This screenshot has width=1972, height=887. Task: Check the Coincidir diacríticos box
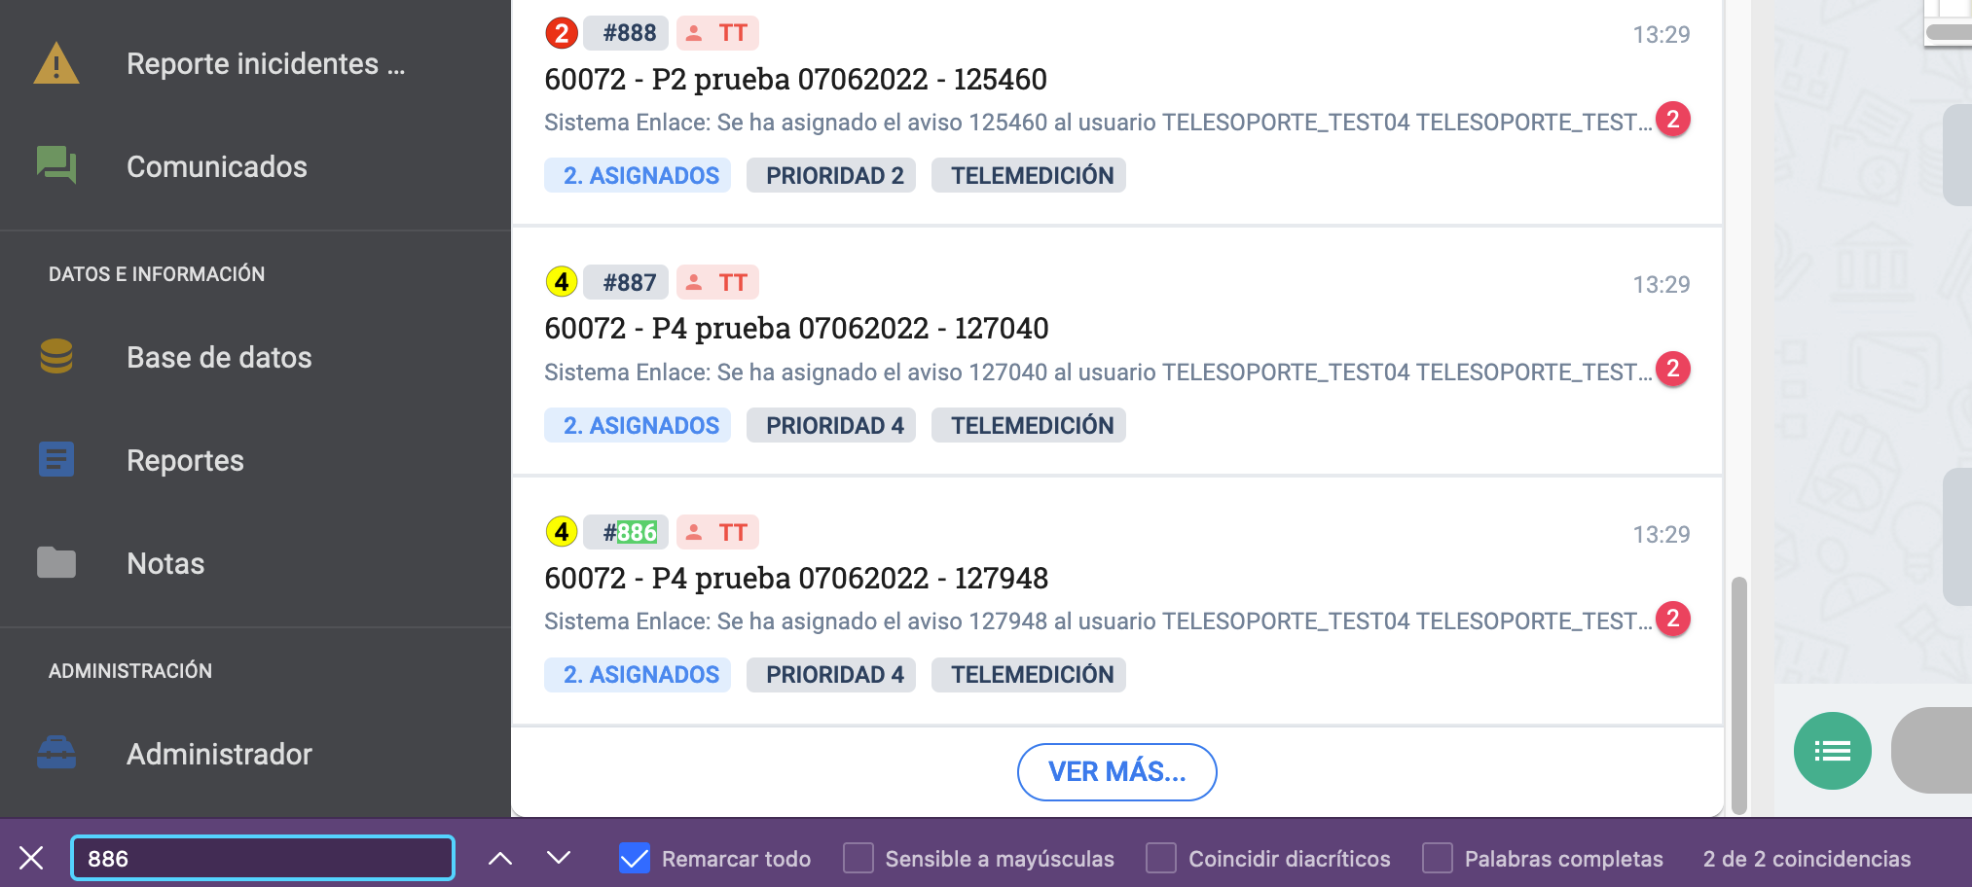click(x=1161, y=858)
